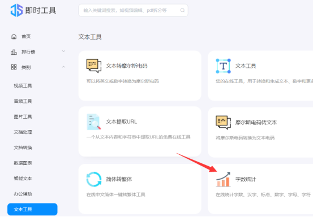
Task: Open the 智能文本 category
Action: tap(23, 179)
